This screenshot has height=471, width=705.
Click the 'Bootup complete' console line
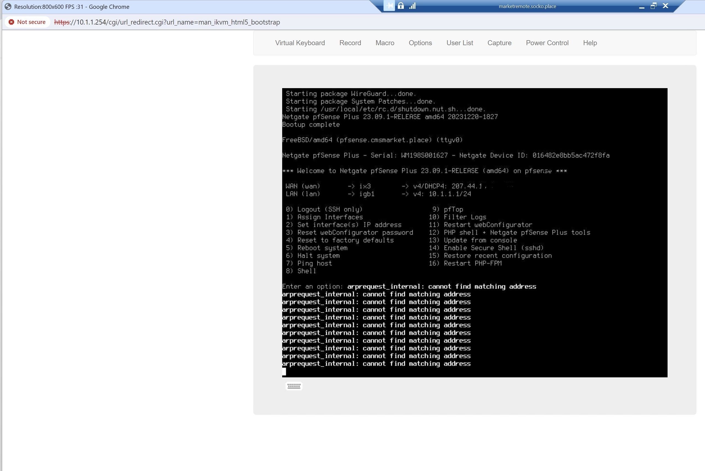(x=311, y=124)
